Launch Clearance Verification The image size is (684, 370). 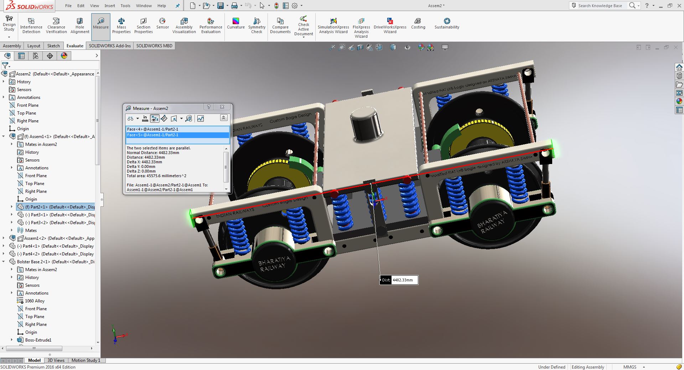[x=56, y=26]
